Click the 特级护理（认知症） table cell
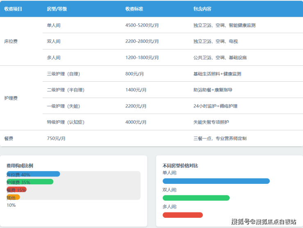The height and width of the screenshot is (228, 303). tap(66, 122)
